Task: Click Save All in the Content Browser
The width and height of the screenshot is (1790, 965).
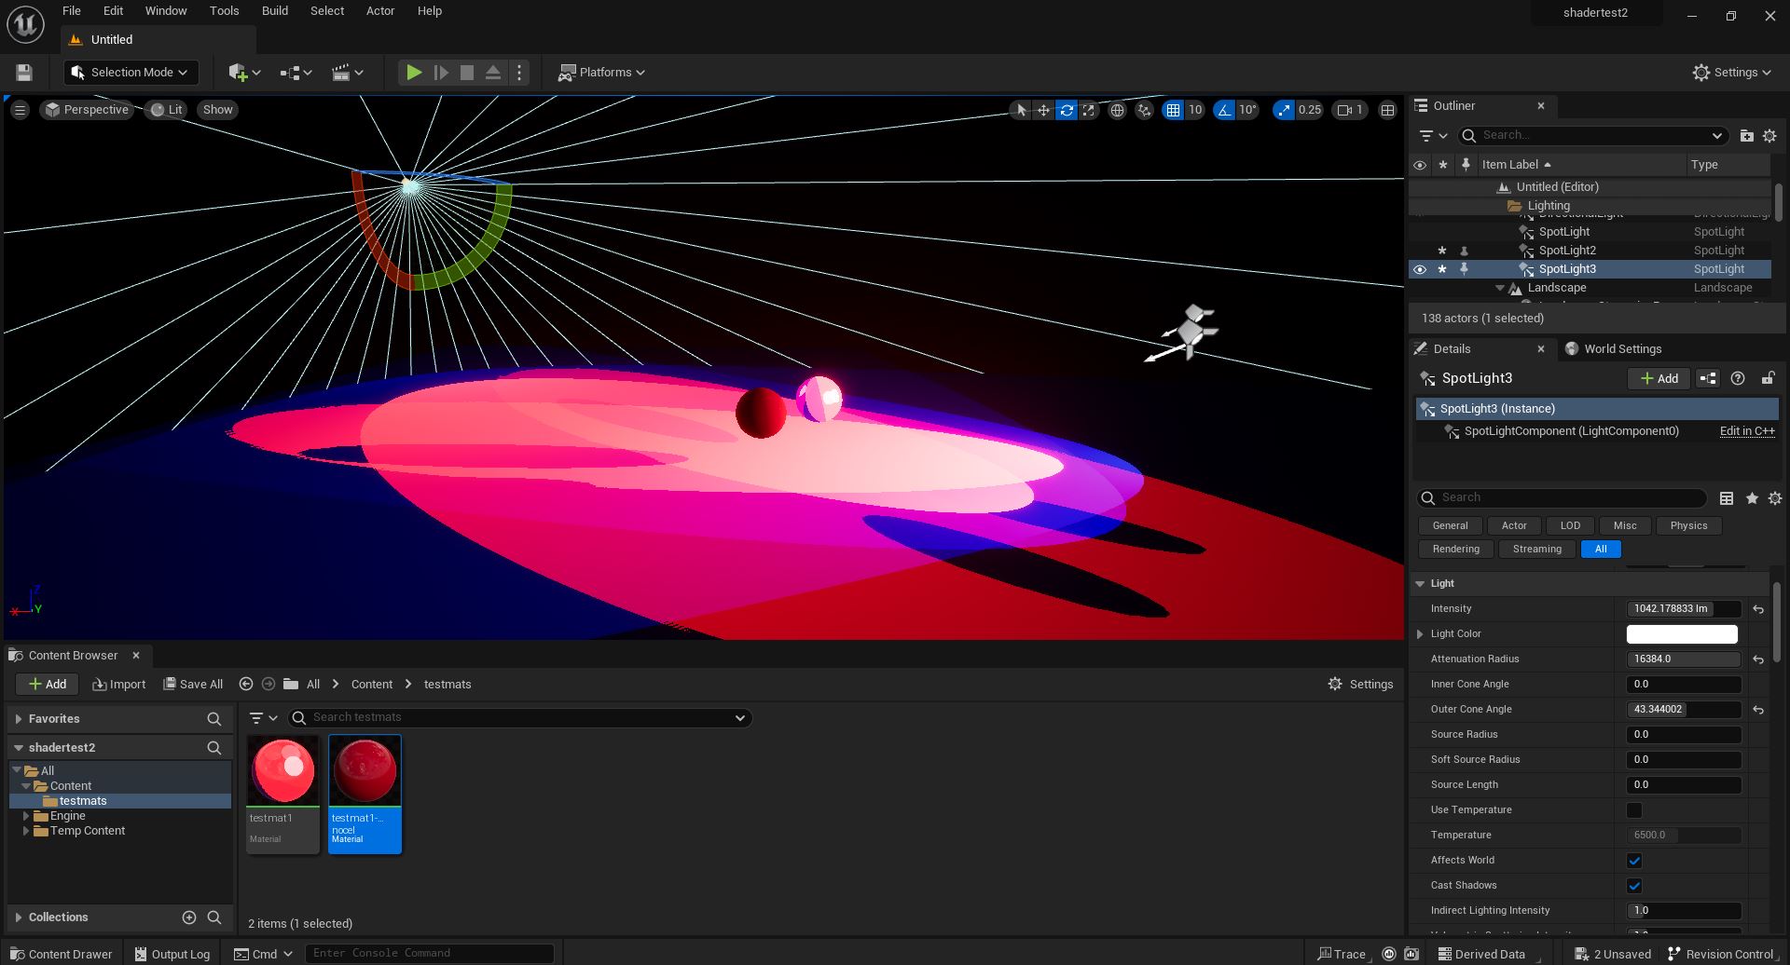Action: pos(193,685)
